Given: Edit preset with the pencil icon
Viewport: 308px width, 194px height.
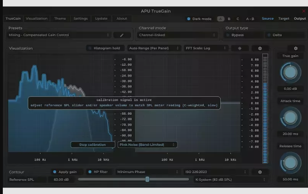Looking at the screenshot, I should point(122,35).
